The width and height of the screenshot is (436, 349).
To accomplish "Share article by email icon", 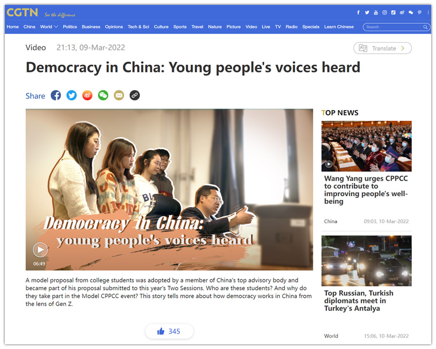I will coord(119,95).
